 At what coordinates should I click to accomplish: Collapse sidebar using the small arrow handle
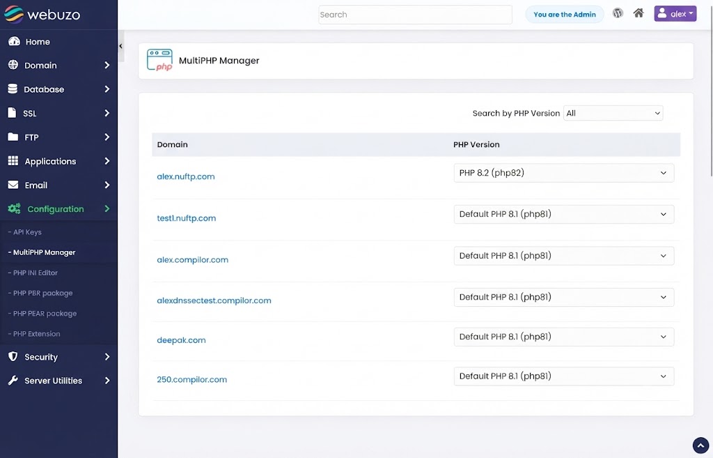[x=120, y=46]
